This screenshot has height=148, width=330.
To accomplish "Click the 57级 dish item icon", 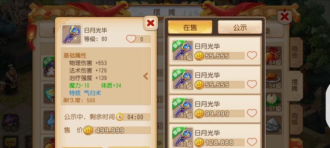I will click(273, 102).
